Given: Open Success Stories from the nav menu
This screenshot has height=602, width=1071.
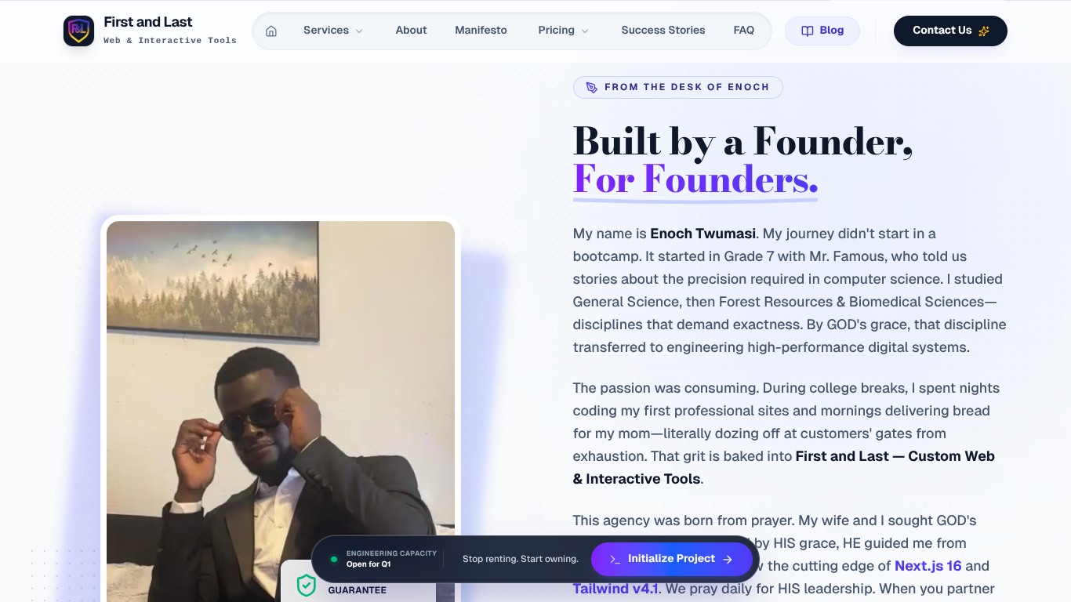Looking at the screenshot, I should point(663,30).
